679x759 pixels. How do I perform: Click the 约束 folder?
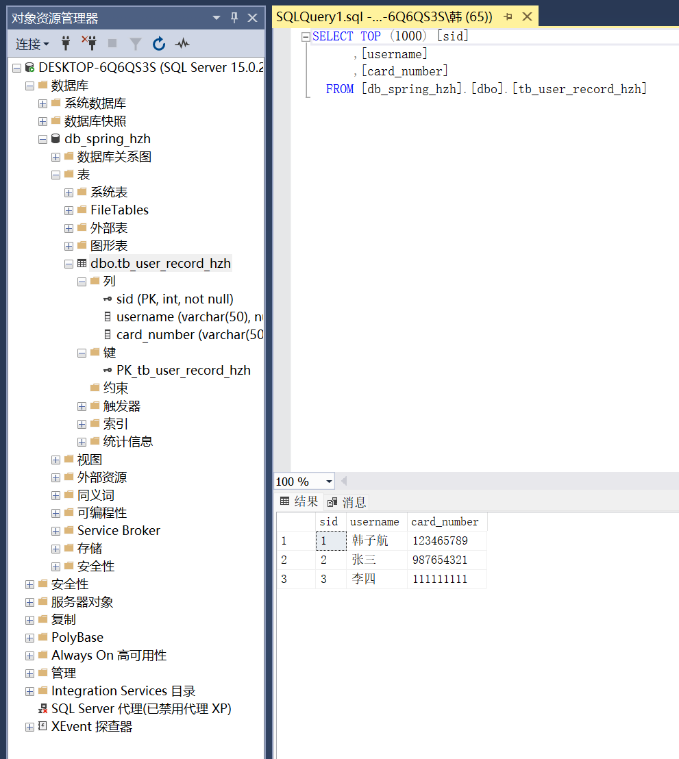coord(115,388)
